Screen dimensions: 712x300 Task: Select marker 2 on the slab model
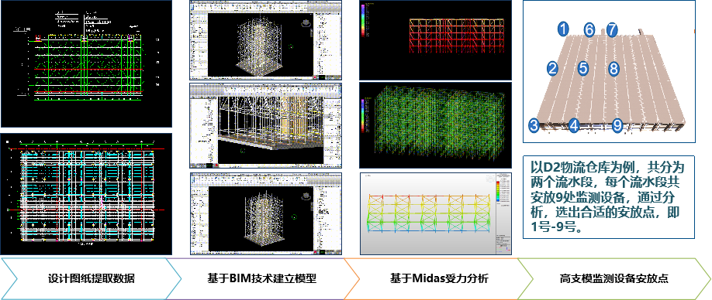552,69
